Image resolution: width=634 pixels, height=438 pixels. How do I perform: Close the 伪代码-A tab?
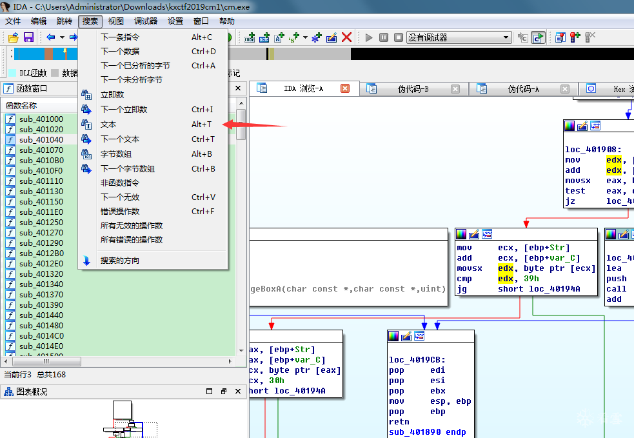click(565, 89)
